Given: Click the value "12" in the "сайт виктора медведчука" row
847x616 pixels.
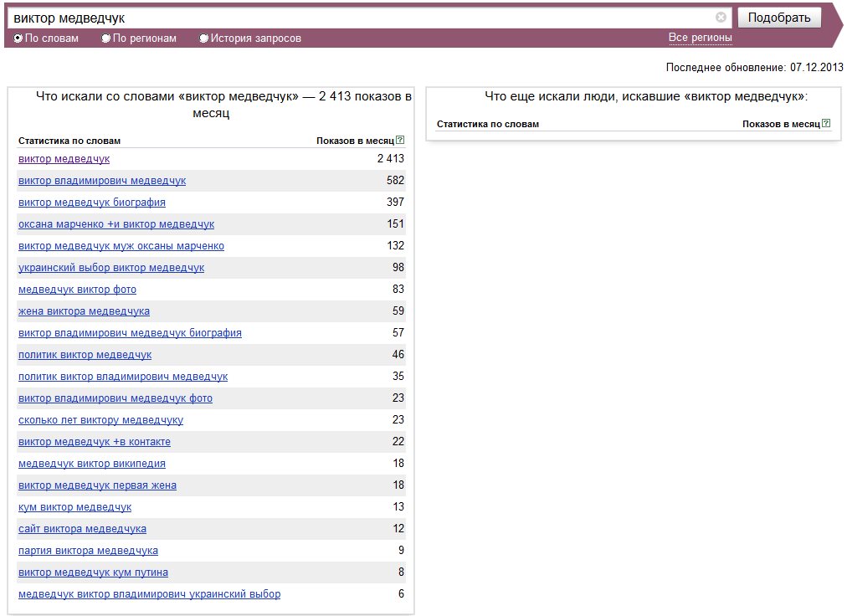Looking at the screenshot, I should (x=398, y=528).
